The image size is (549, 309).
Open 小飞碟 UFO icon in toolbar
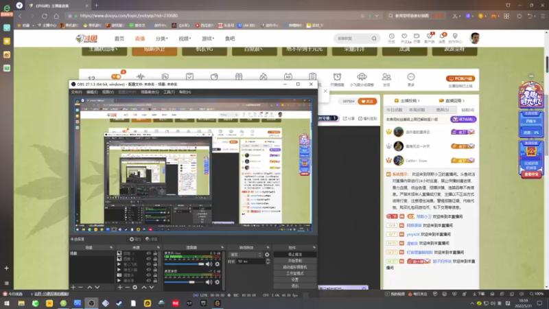(362, 77)
